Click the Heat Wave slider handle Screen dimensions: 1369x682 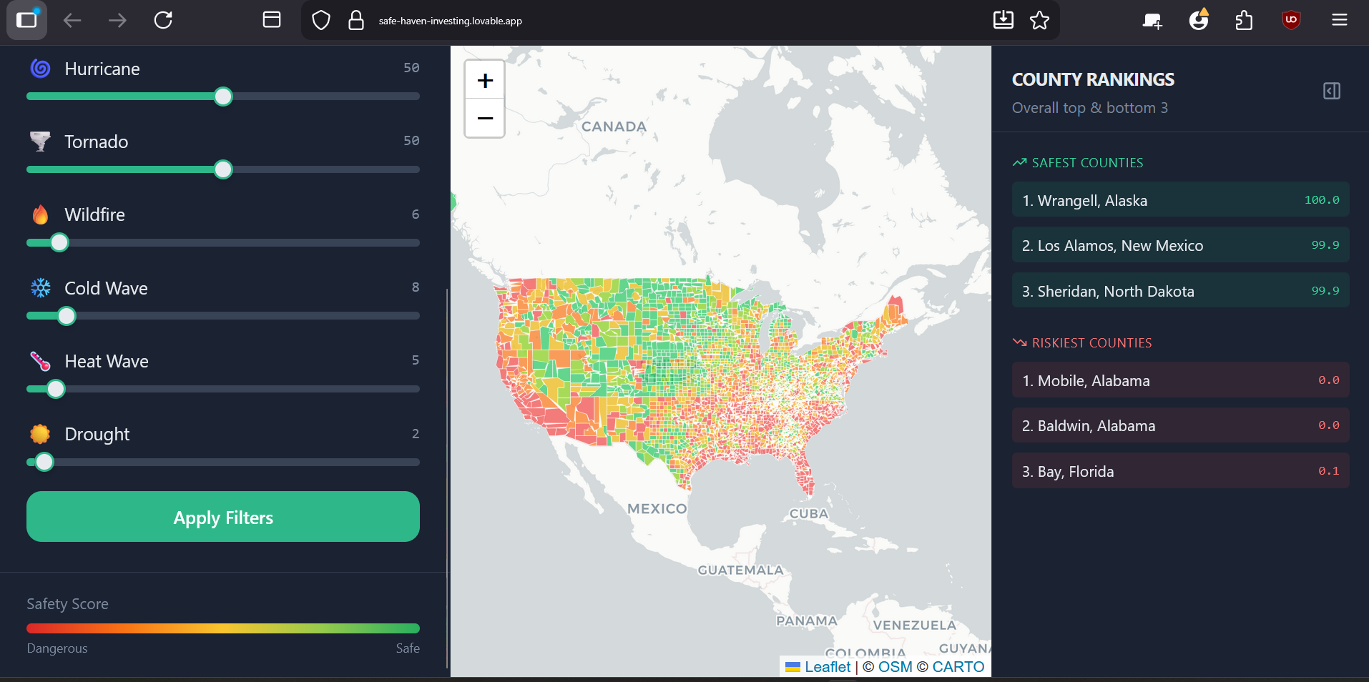(x=56, y=389)
